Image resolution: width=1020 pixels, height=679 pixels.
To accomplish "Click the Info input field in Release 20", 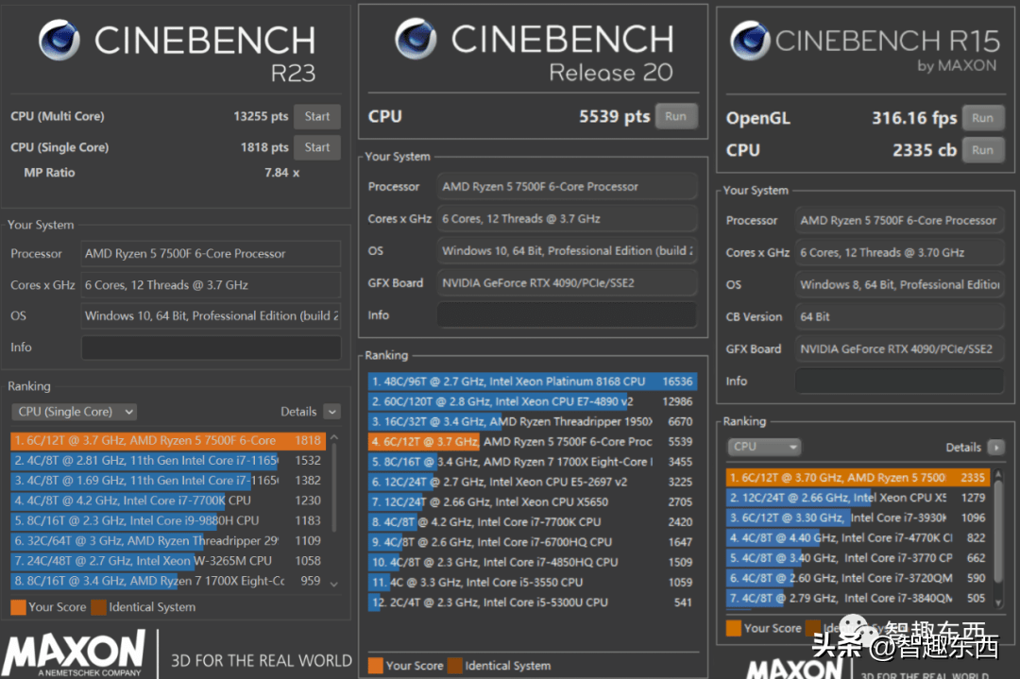I will (568, 314).
